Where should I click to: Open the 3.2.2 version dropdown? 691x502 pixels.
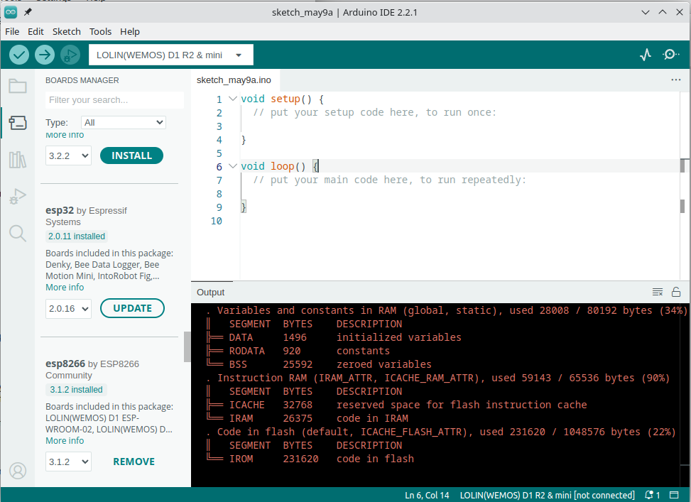(x=68, y=155)
